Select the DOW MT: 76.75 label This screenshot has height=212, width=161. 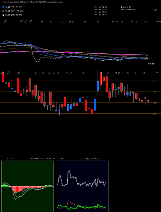coord(14,11)
